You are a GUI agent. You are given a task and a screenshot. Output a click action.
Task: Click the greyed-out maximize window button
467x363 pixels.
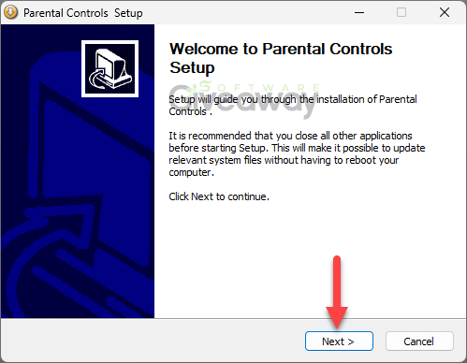pyautogui.click(x=401, y=12)
